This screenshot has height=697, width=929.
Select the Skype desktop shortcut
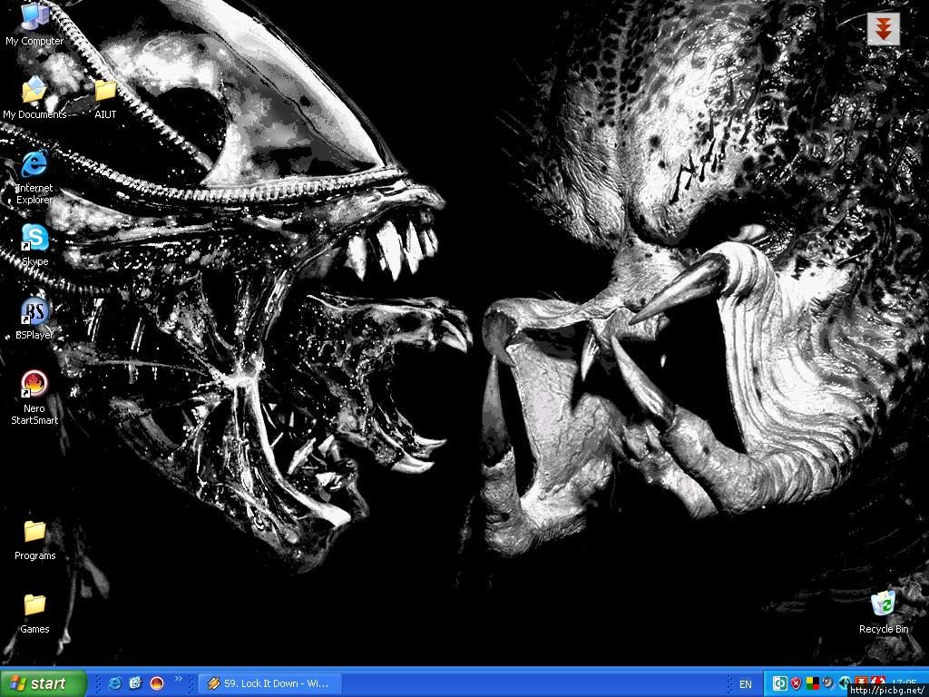[34, 245]
